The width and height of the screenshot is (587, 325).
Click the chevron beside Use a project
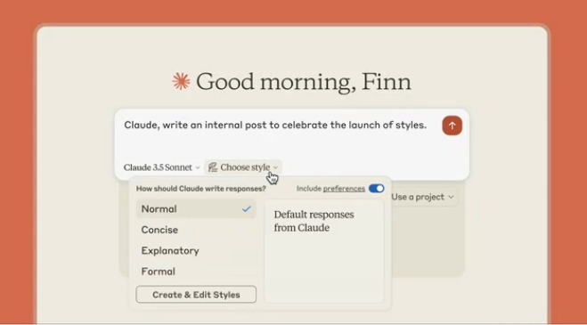coord(451,197)
